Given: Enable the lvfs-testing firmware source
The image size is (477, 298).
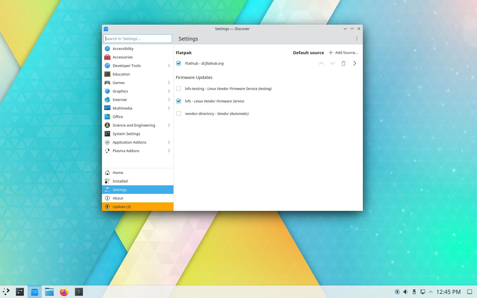Looking at the screenshot, I should [x=179, y=89].
